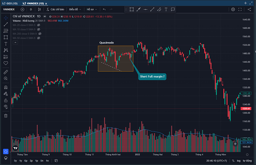Viewport: 256px width, 165px height.
Task: Select the magnet mode tool
Action: click(x=6, y=87)
